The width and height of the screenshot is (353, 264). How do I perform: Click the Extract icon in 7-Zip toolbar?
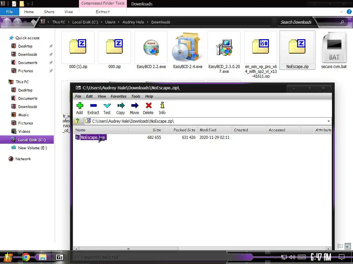(x=93, y=108)
